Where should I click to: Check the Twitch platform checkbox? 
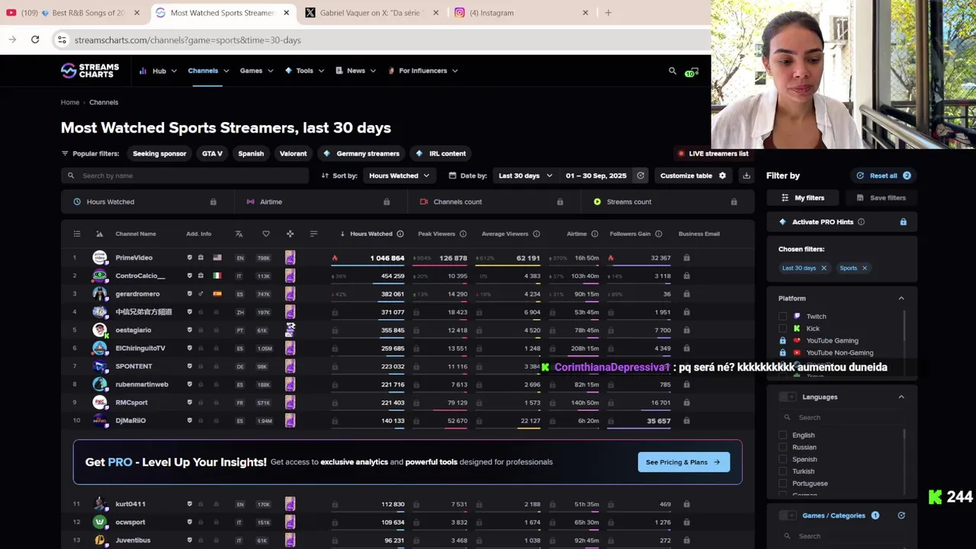782,316
